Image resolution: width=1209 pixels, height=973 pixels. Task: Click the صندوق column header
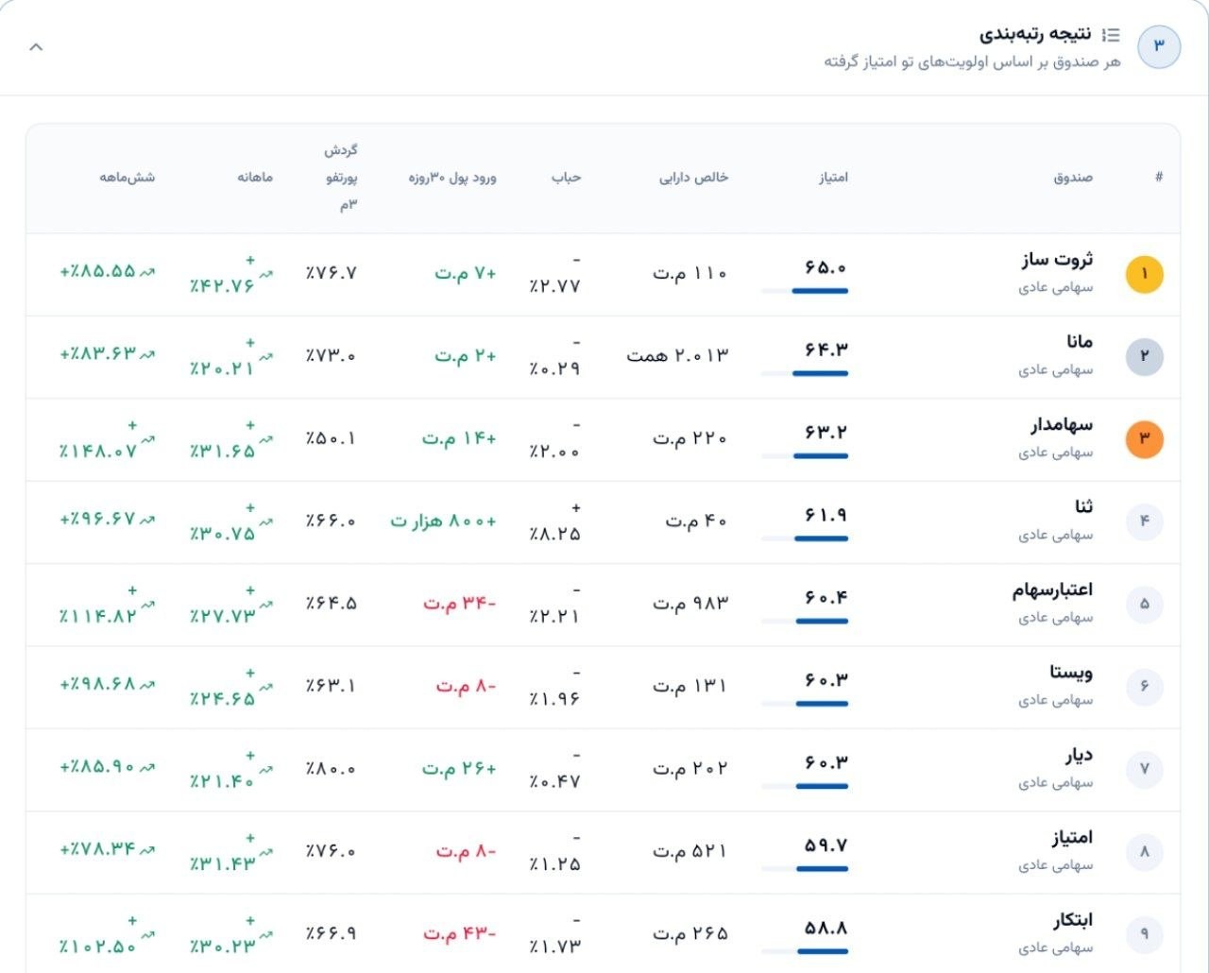(1073, 178)
